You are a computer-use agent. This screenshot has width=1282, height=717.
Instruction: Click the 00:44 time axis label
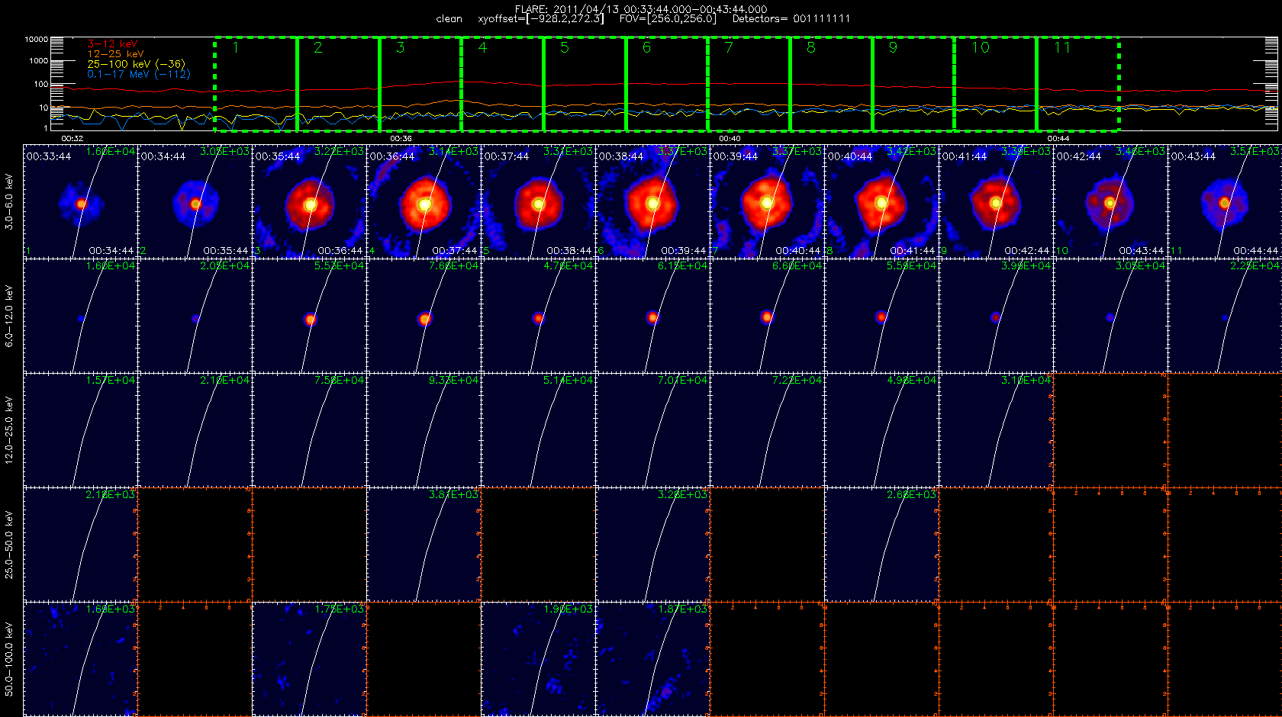click(1058, 139)
